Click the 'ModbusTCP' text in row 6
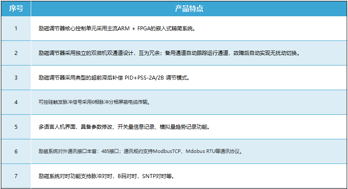Viewport: 348px width, 189px height. (165, 152)
